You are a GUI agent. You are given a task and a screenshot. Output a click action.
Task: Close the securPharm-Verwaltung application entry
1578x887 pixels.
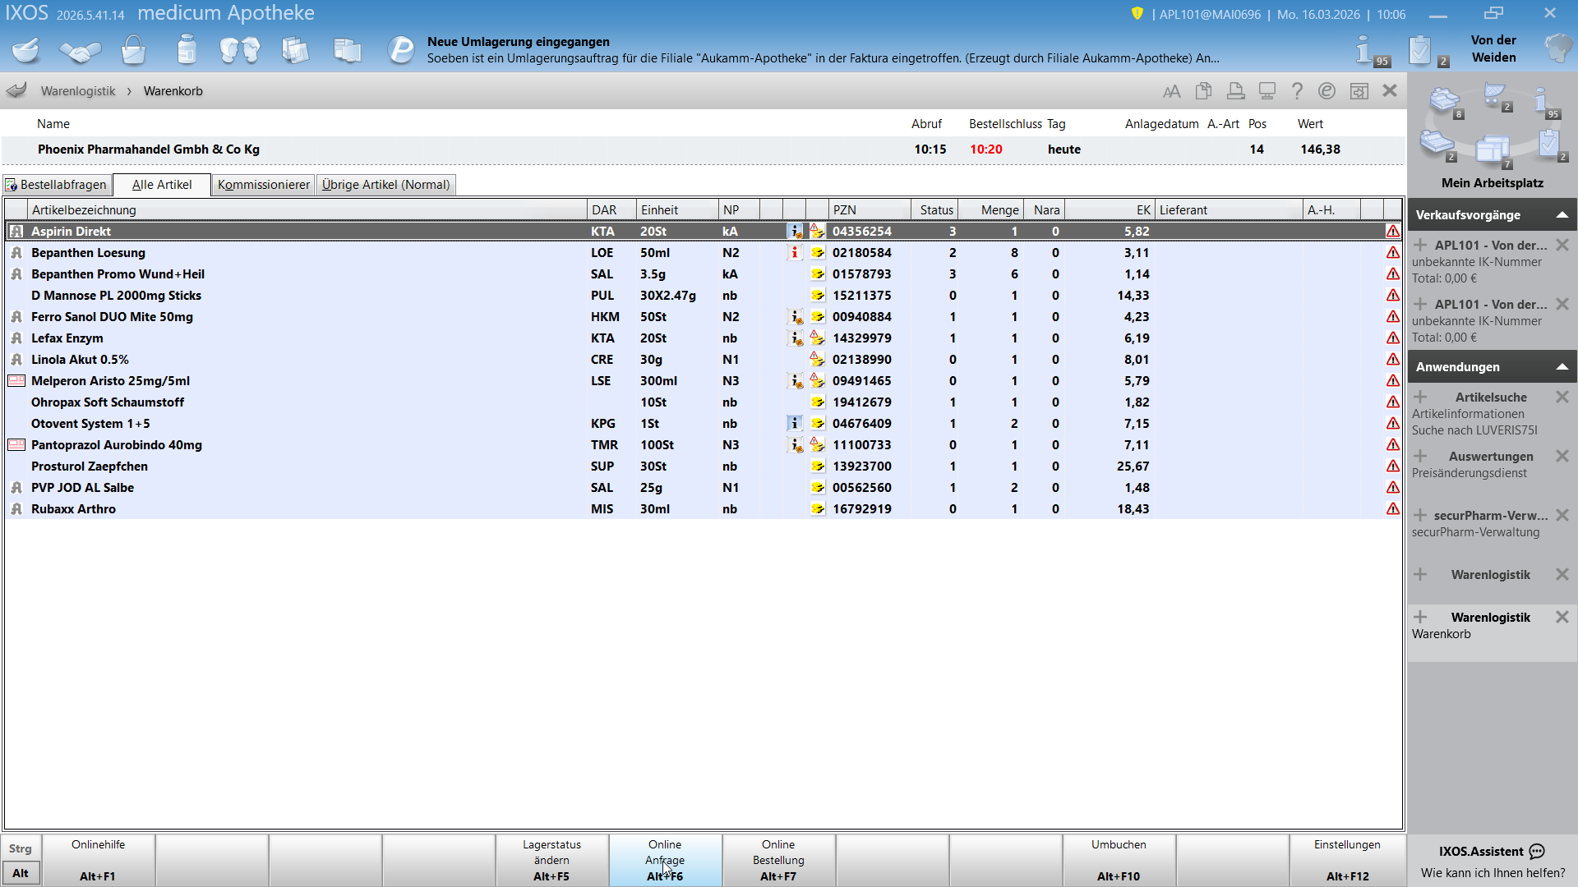coord(1562,516)
